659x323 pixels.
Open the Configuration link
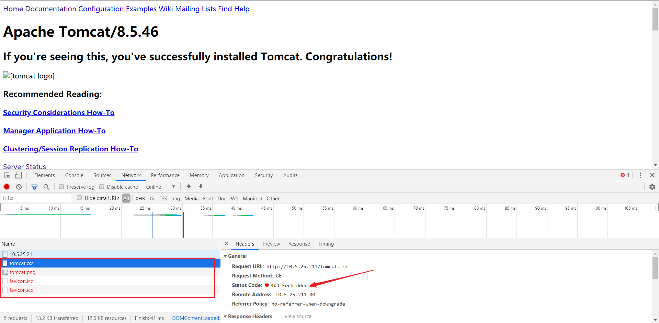pos(101,9)
